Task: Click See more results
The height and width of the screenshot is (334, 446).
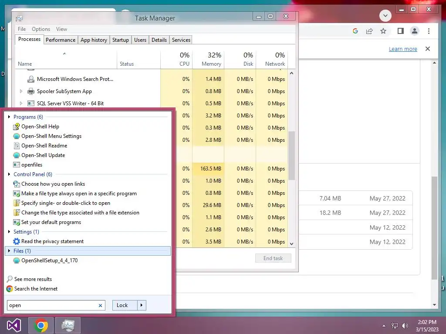Action: 33,279
